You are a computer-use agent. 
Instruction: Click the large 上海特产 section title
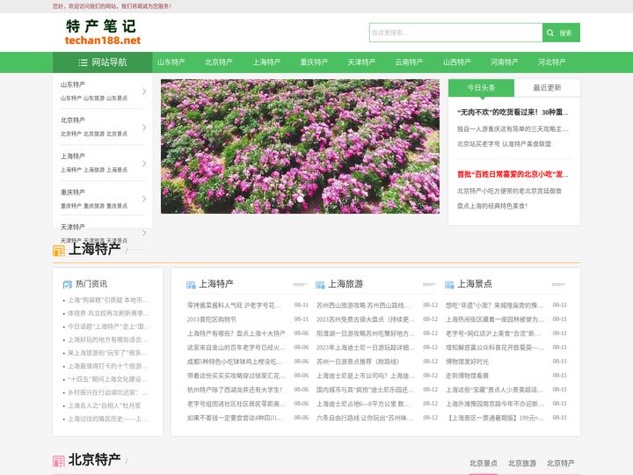point(94,249)
